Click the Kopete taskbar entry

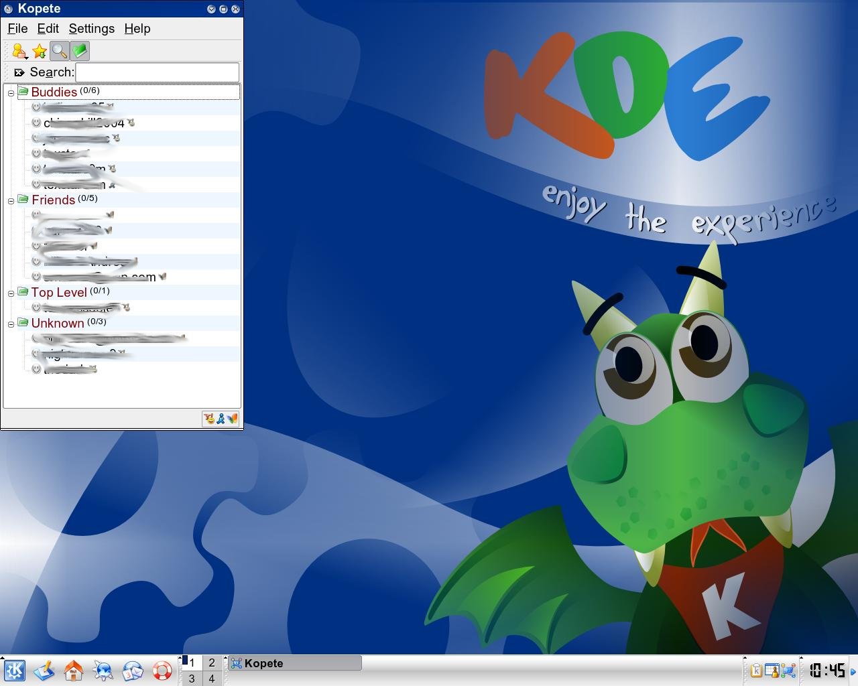click(295, 663)
